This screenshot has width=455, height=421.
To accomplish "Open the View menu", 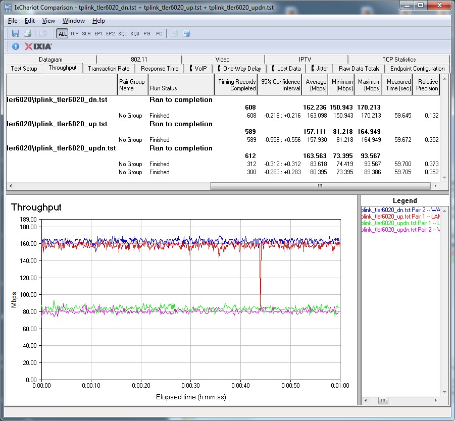I will coord(48,21).
